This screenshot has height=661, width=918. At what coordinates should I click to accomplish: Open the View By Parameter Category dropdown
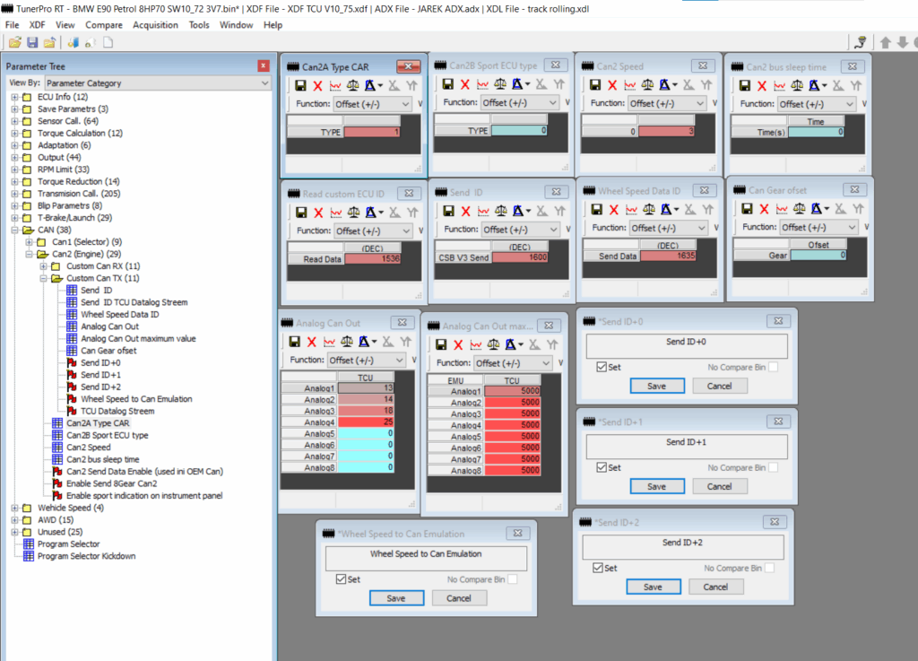pyautogui.click(x=157, y=83)
